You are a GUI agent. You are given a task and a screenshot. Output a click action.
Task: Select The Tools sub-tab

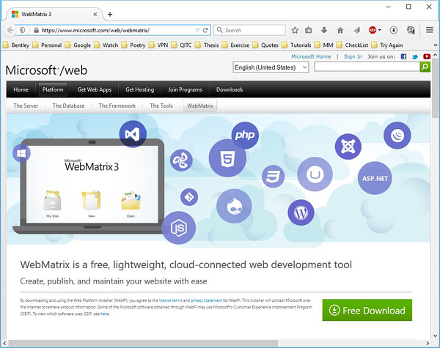point(161,105)
